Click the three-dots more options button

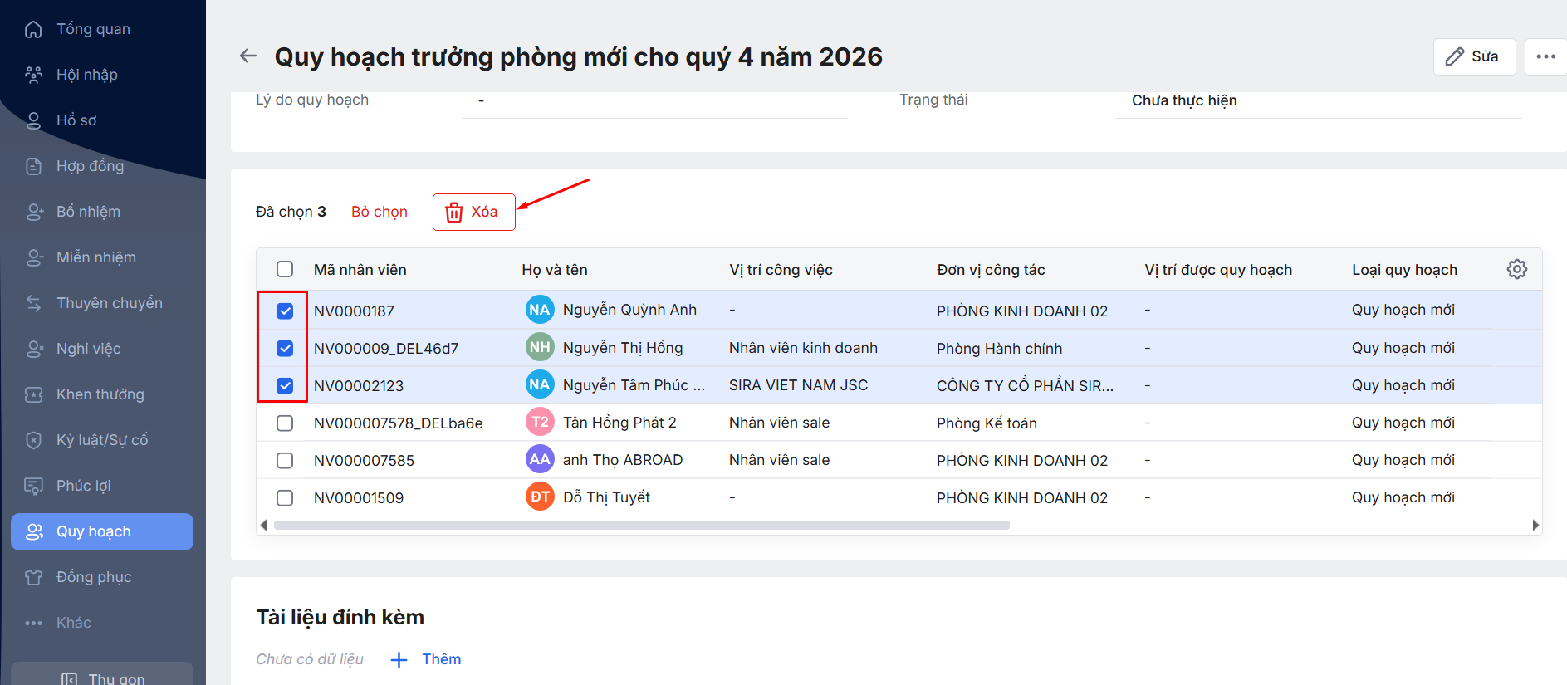point(1545,56)
